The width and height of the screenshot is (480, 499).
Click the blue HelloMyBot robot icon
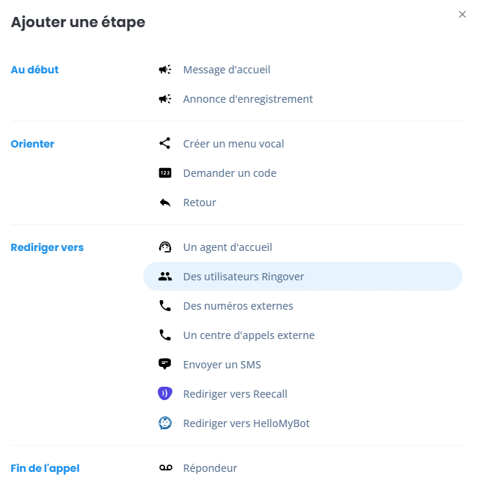tap(165, 423)
